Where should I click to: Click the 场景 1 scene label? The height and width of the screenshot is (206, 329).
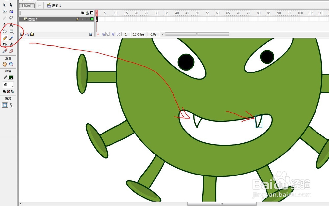(54, 6)
